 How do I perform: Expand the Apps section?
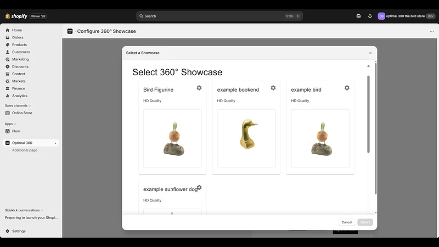[10, 124]
